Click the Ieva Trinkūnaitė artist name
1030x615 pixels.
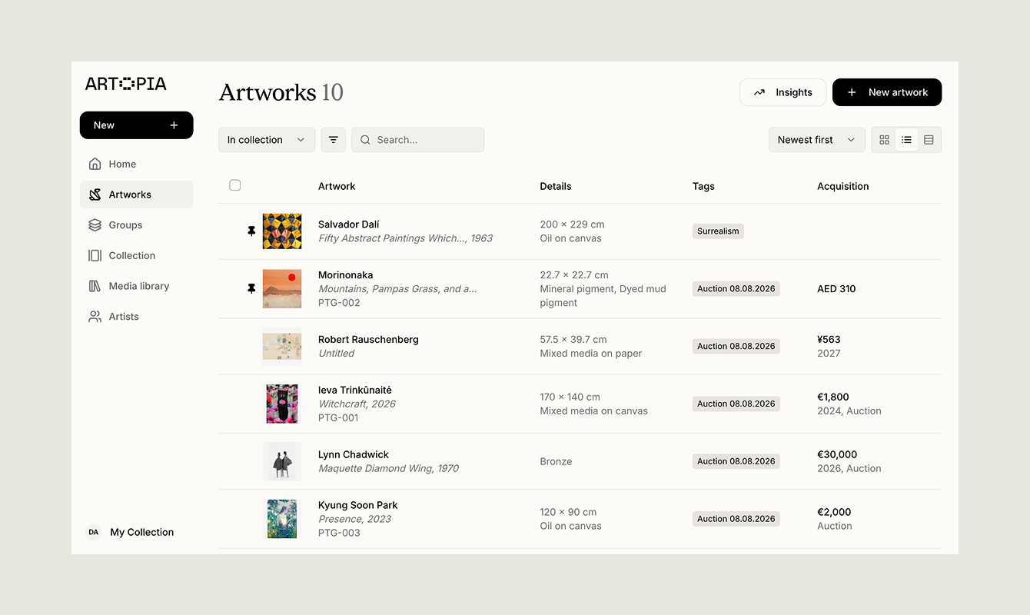pyautogui.click(x=355, y=390)
